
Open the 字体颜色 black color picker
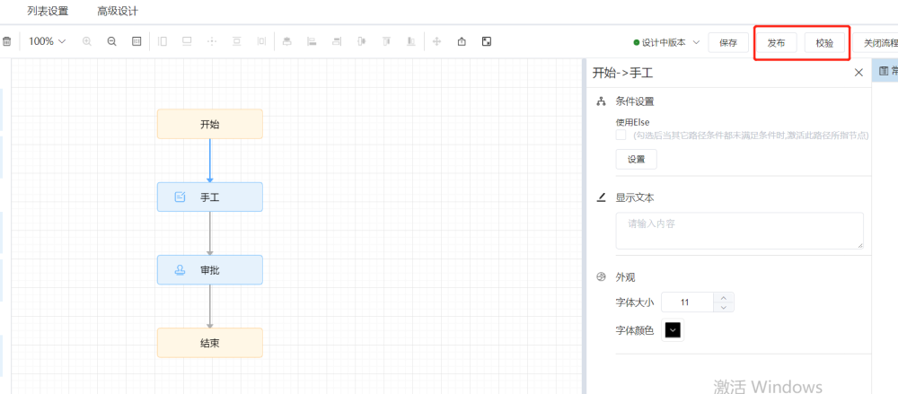(x=673, y=330)
